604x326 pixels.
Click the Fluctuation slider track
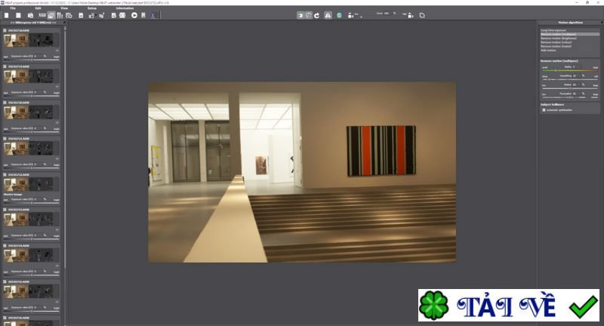(570, 97)
